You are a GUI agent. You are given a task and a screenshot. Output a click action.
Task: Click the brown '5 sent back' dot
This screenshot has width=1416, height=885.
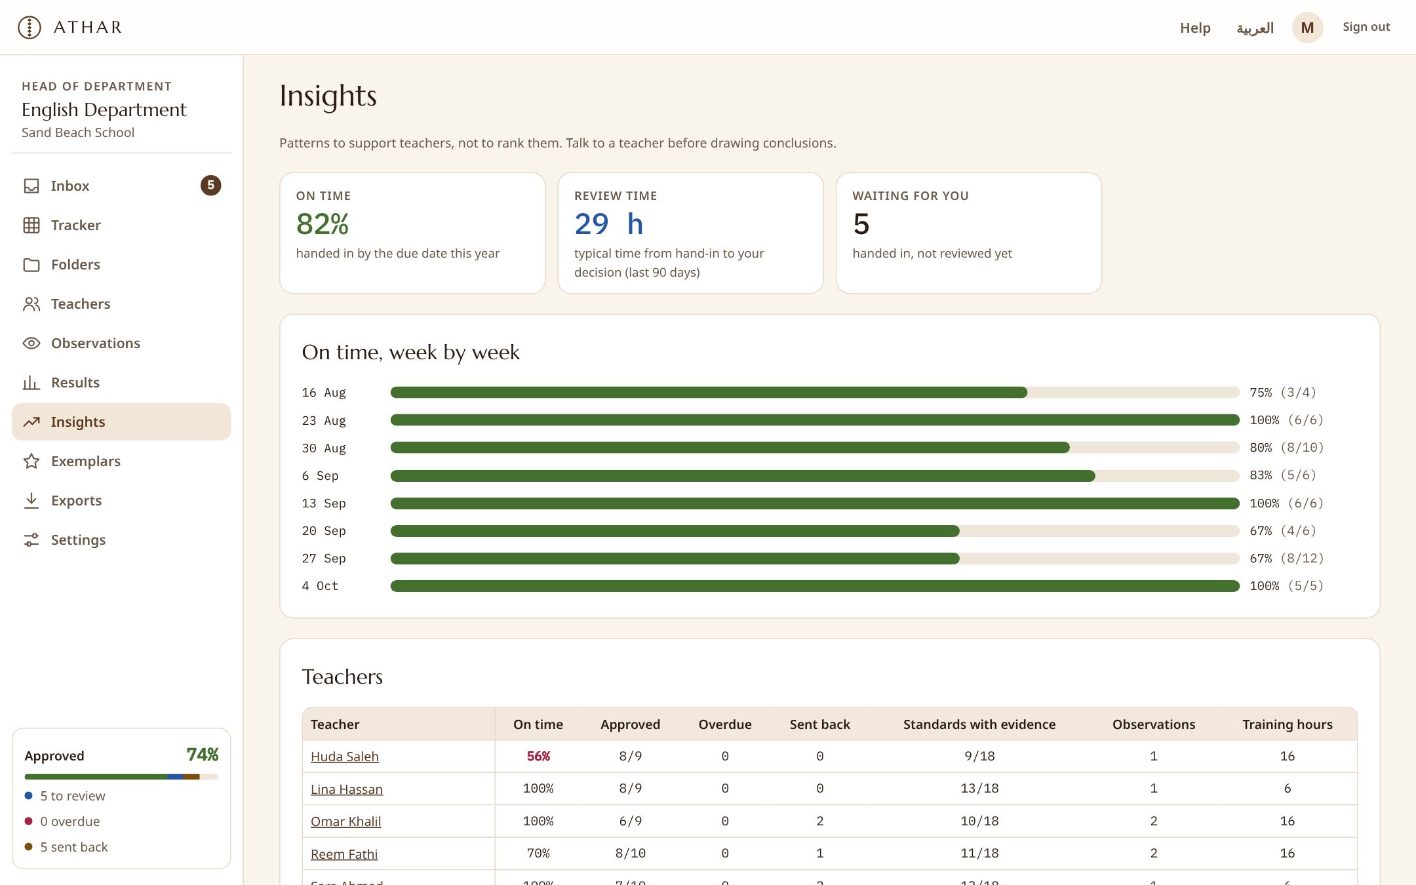(28, 847)
